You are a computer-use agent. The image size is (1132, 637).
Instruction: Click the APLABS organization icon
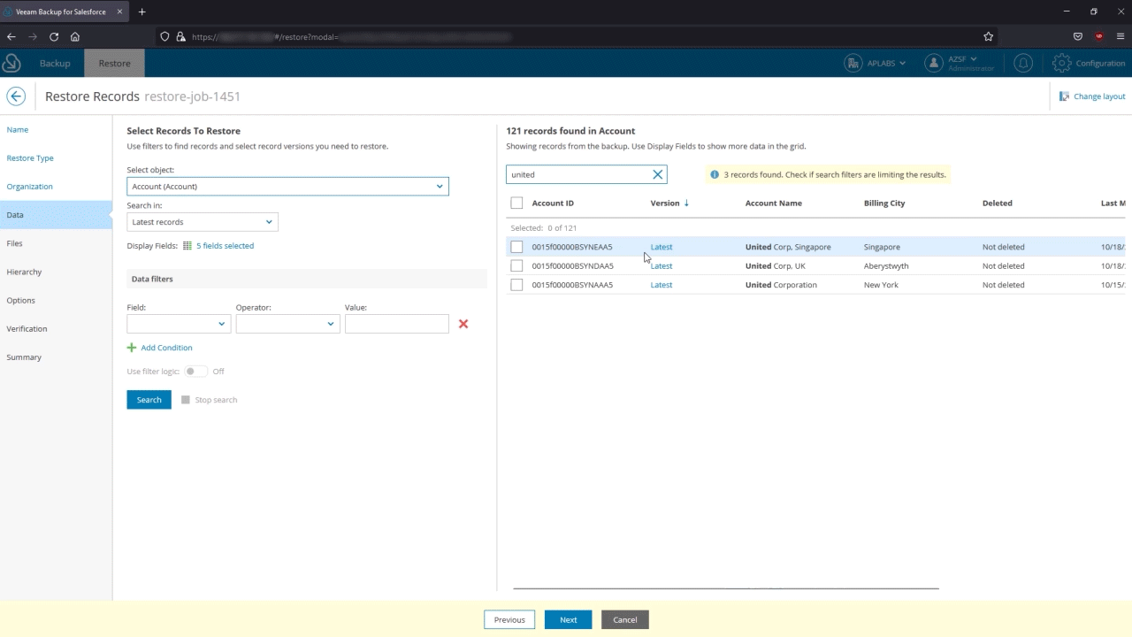(853, 64)
